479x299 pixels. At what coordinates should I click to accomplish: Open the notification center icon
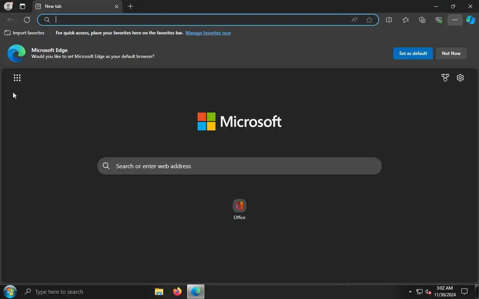click(464, 292)
